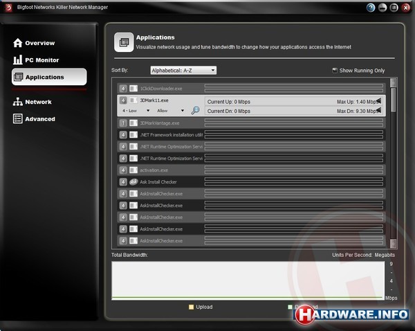Click the Units Per Second: Megabits label

pos(363,255)
